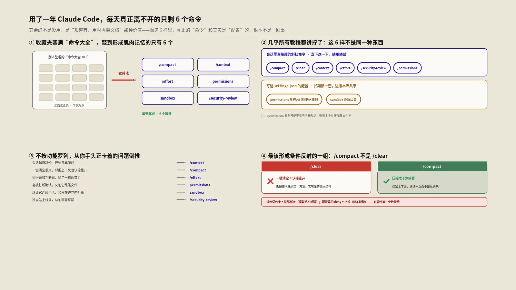Click the text '想让它连续干活、又只在边界内折腾'
Image resolution: width=516 pixels, height=290 pixels.
pos(58,192)
